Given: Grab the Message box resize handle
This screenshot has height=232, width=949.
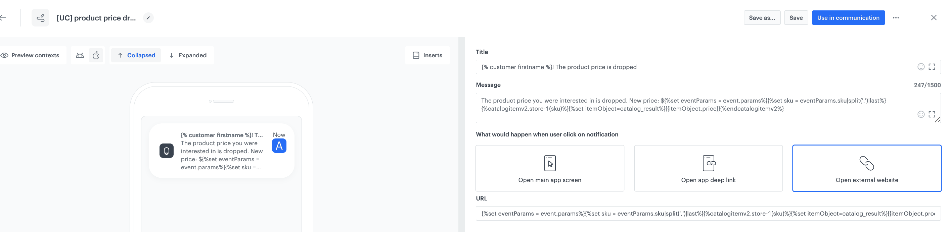Looking at the screenshot, I should point(938,120).
